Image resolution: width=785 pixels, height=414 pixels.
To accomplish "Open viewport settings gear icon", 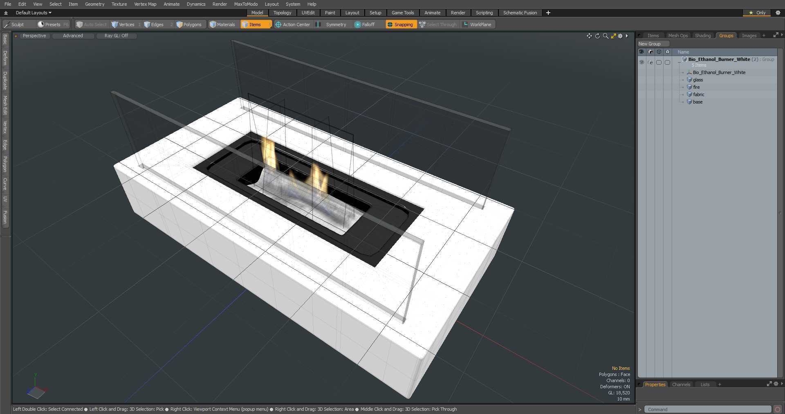I will pyautogui.click(x=620, y=36).
